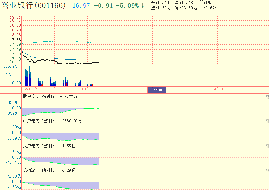Click the 17.30 price axis label
This screenshot has width=269, height=190.
click(15, 54)
